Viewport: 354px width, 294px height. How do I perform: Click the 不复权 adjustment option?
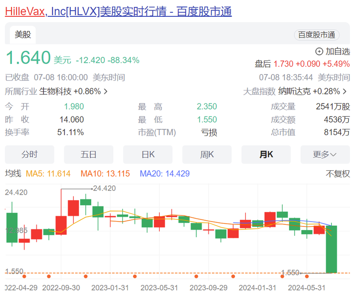click(338, 173)
